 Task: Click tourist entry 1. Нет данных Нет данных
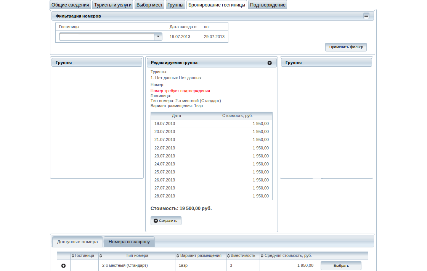pos(176,78)
